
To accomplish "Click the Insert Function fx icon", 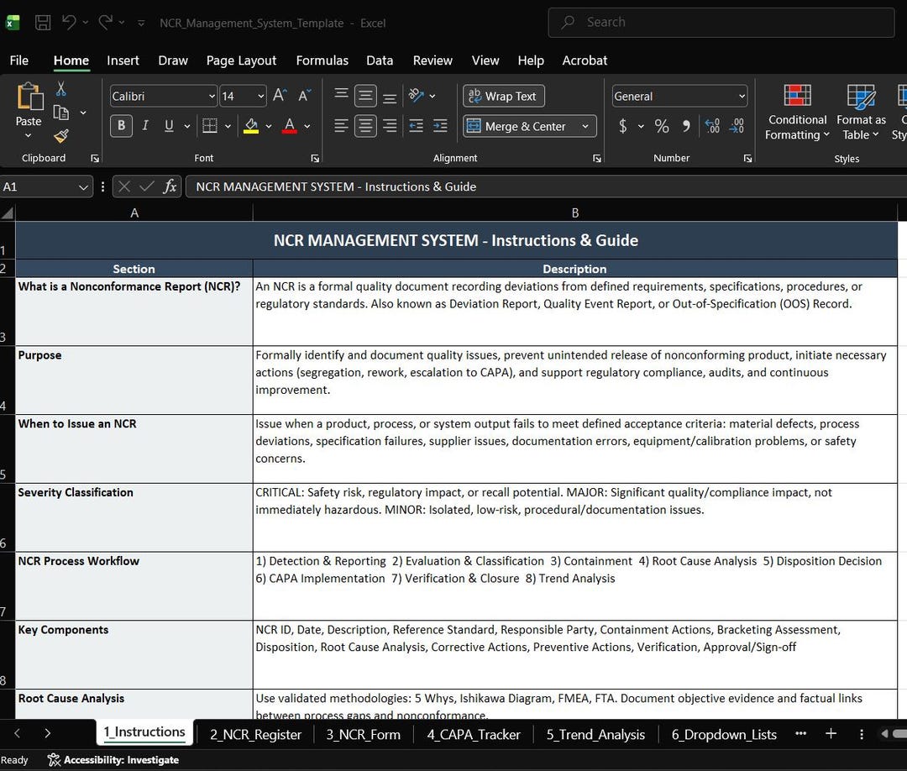I will [170, 186].
